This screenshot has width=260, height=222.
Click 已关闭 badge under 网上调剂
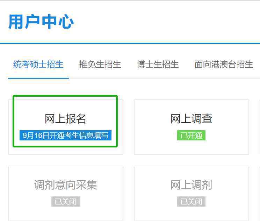[192, 202]
